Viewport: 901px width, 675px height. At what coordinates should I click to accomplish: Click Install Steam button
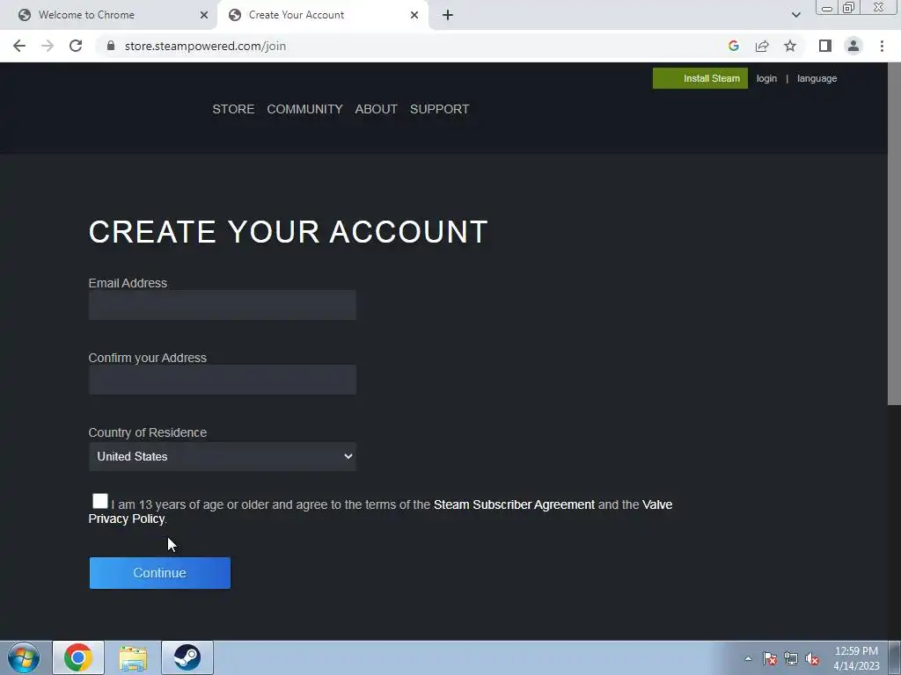pos(700,78)
